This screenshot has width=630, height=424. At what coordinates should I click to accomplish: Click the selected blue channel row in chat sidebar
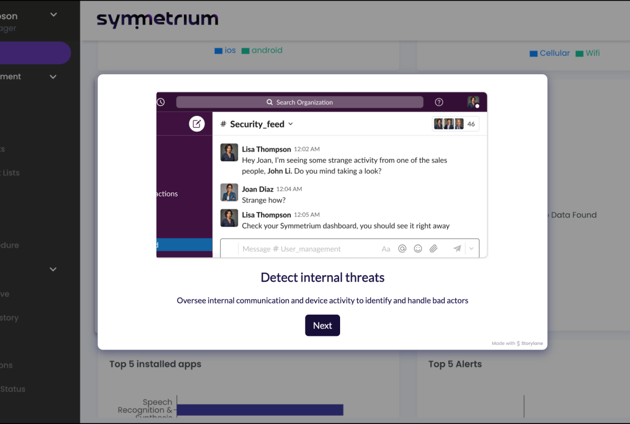[x=185, y=244]
